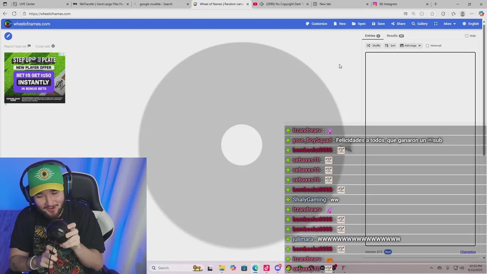Sort the entries
Viewport: 487px width, 274px height.
pos(390,46)
